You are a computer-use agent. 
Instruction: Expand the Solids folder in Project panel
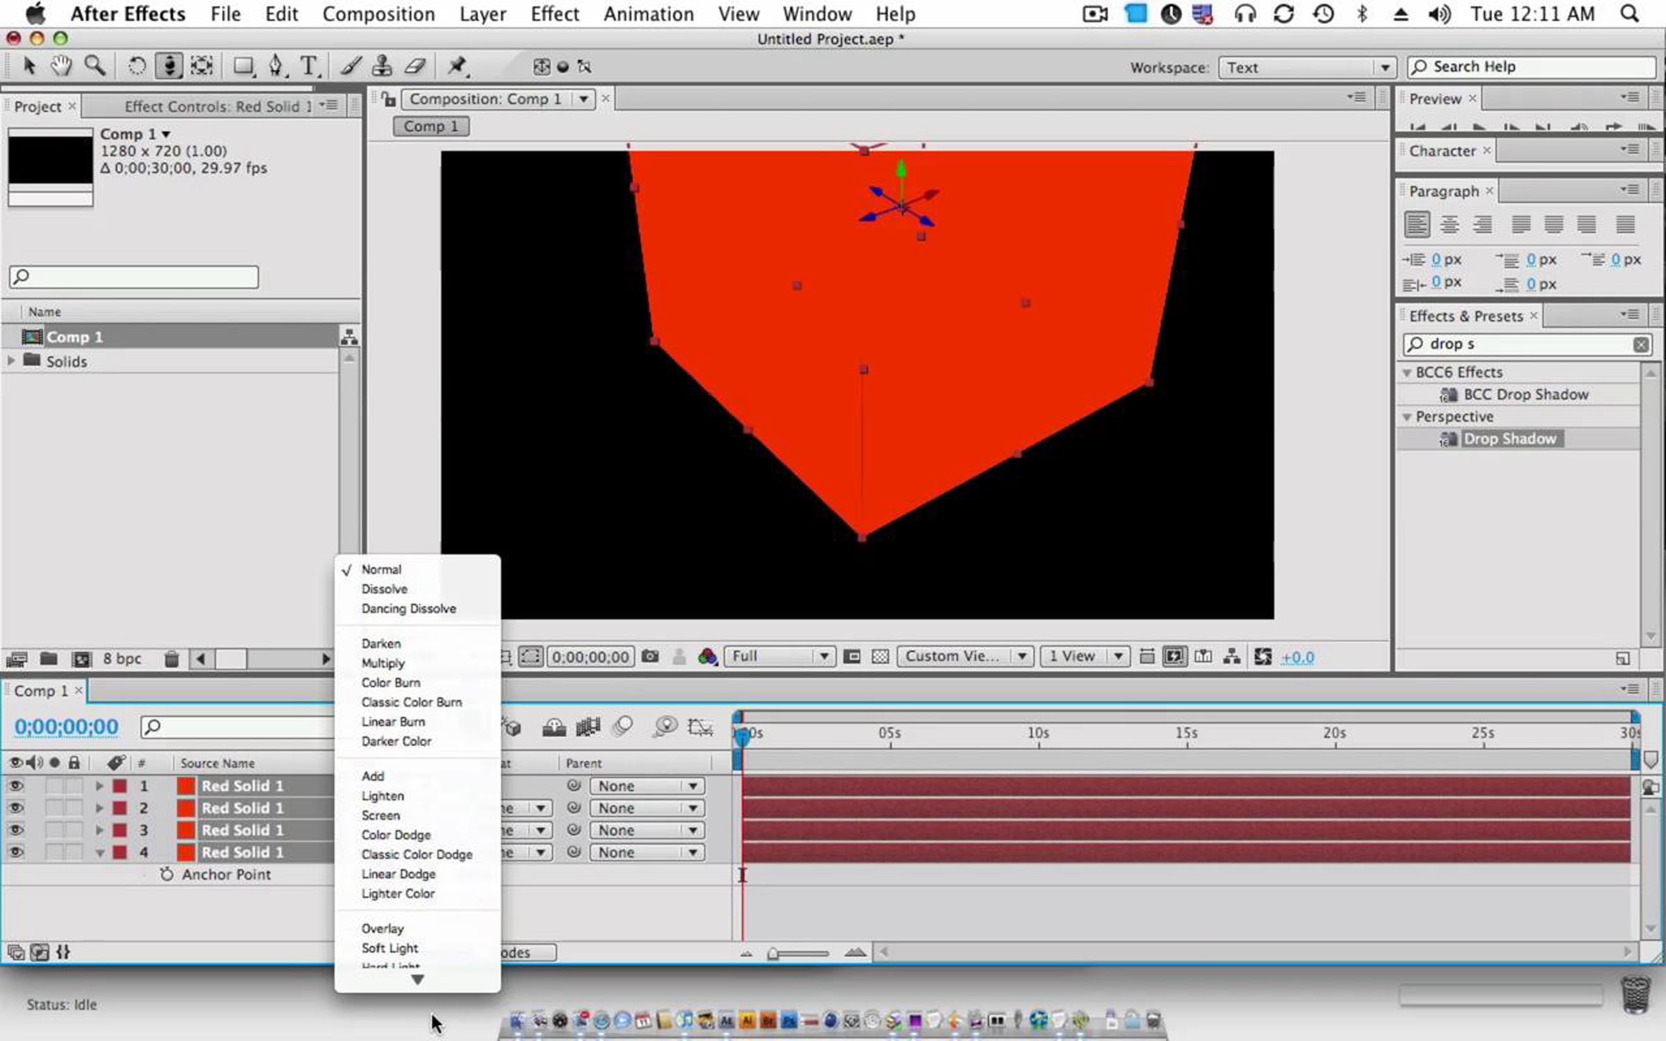[x=11, y=361]
